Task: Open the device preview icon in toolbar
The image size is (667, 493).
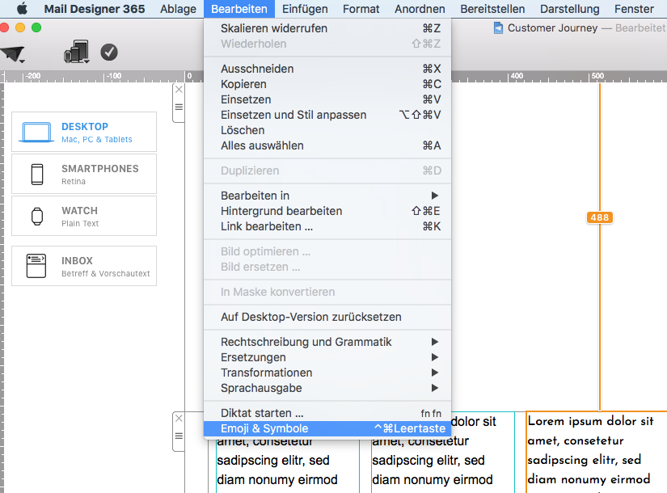Action: 77,52
